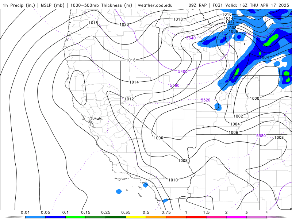The width and height of the screenshot is (292, 219).
Task: Click the 1020 isobar label
Action: coord(124,24)
